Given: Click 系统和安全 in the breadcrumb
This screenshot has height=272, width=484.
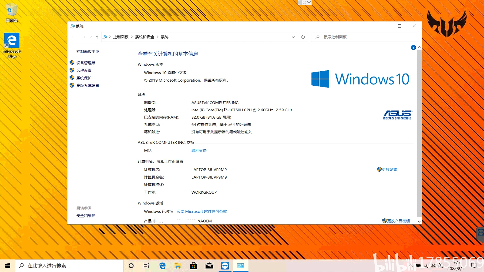Looking at the screenshot, I should (144, 37).
